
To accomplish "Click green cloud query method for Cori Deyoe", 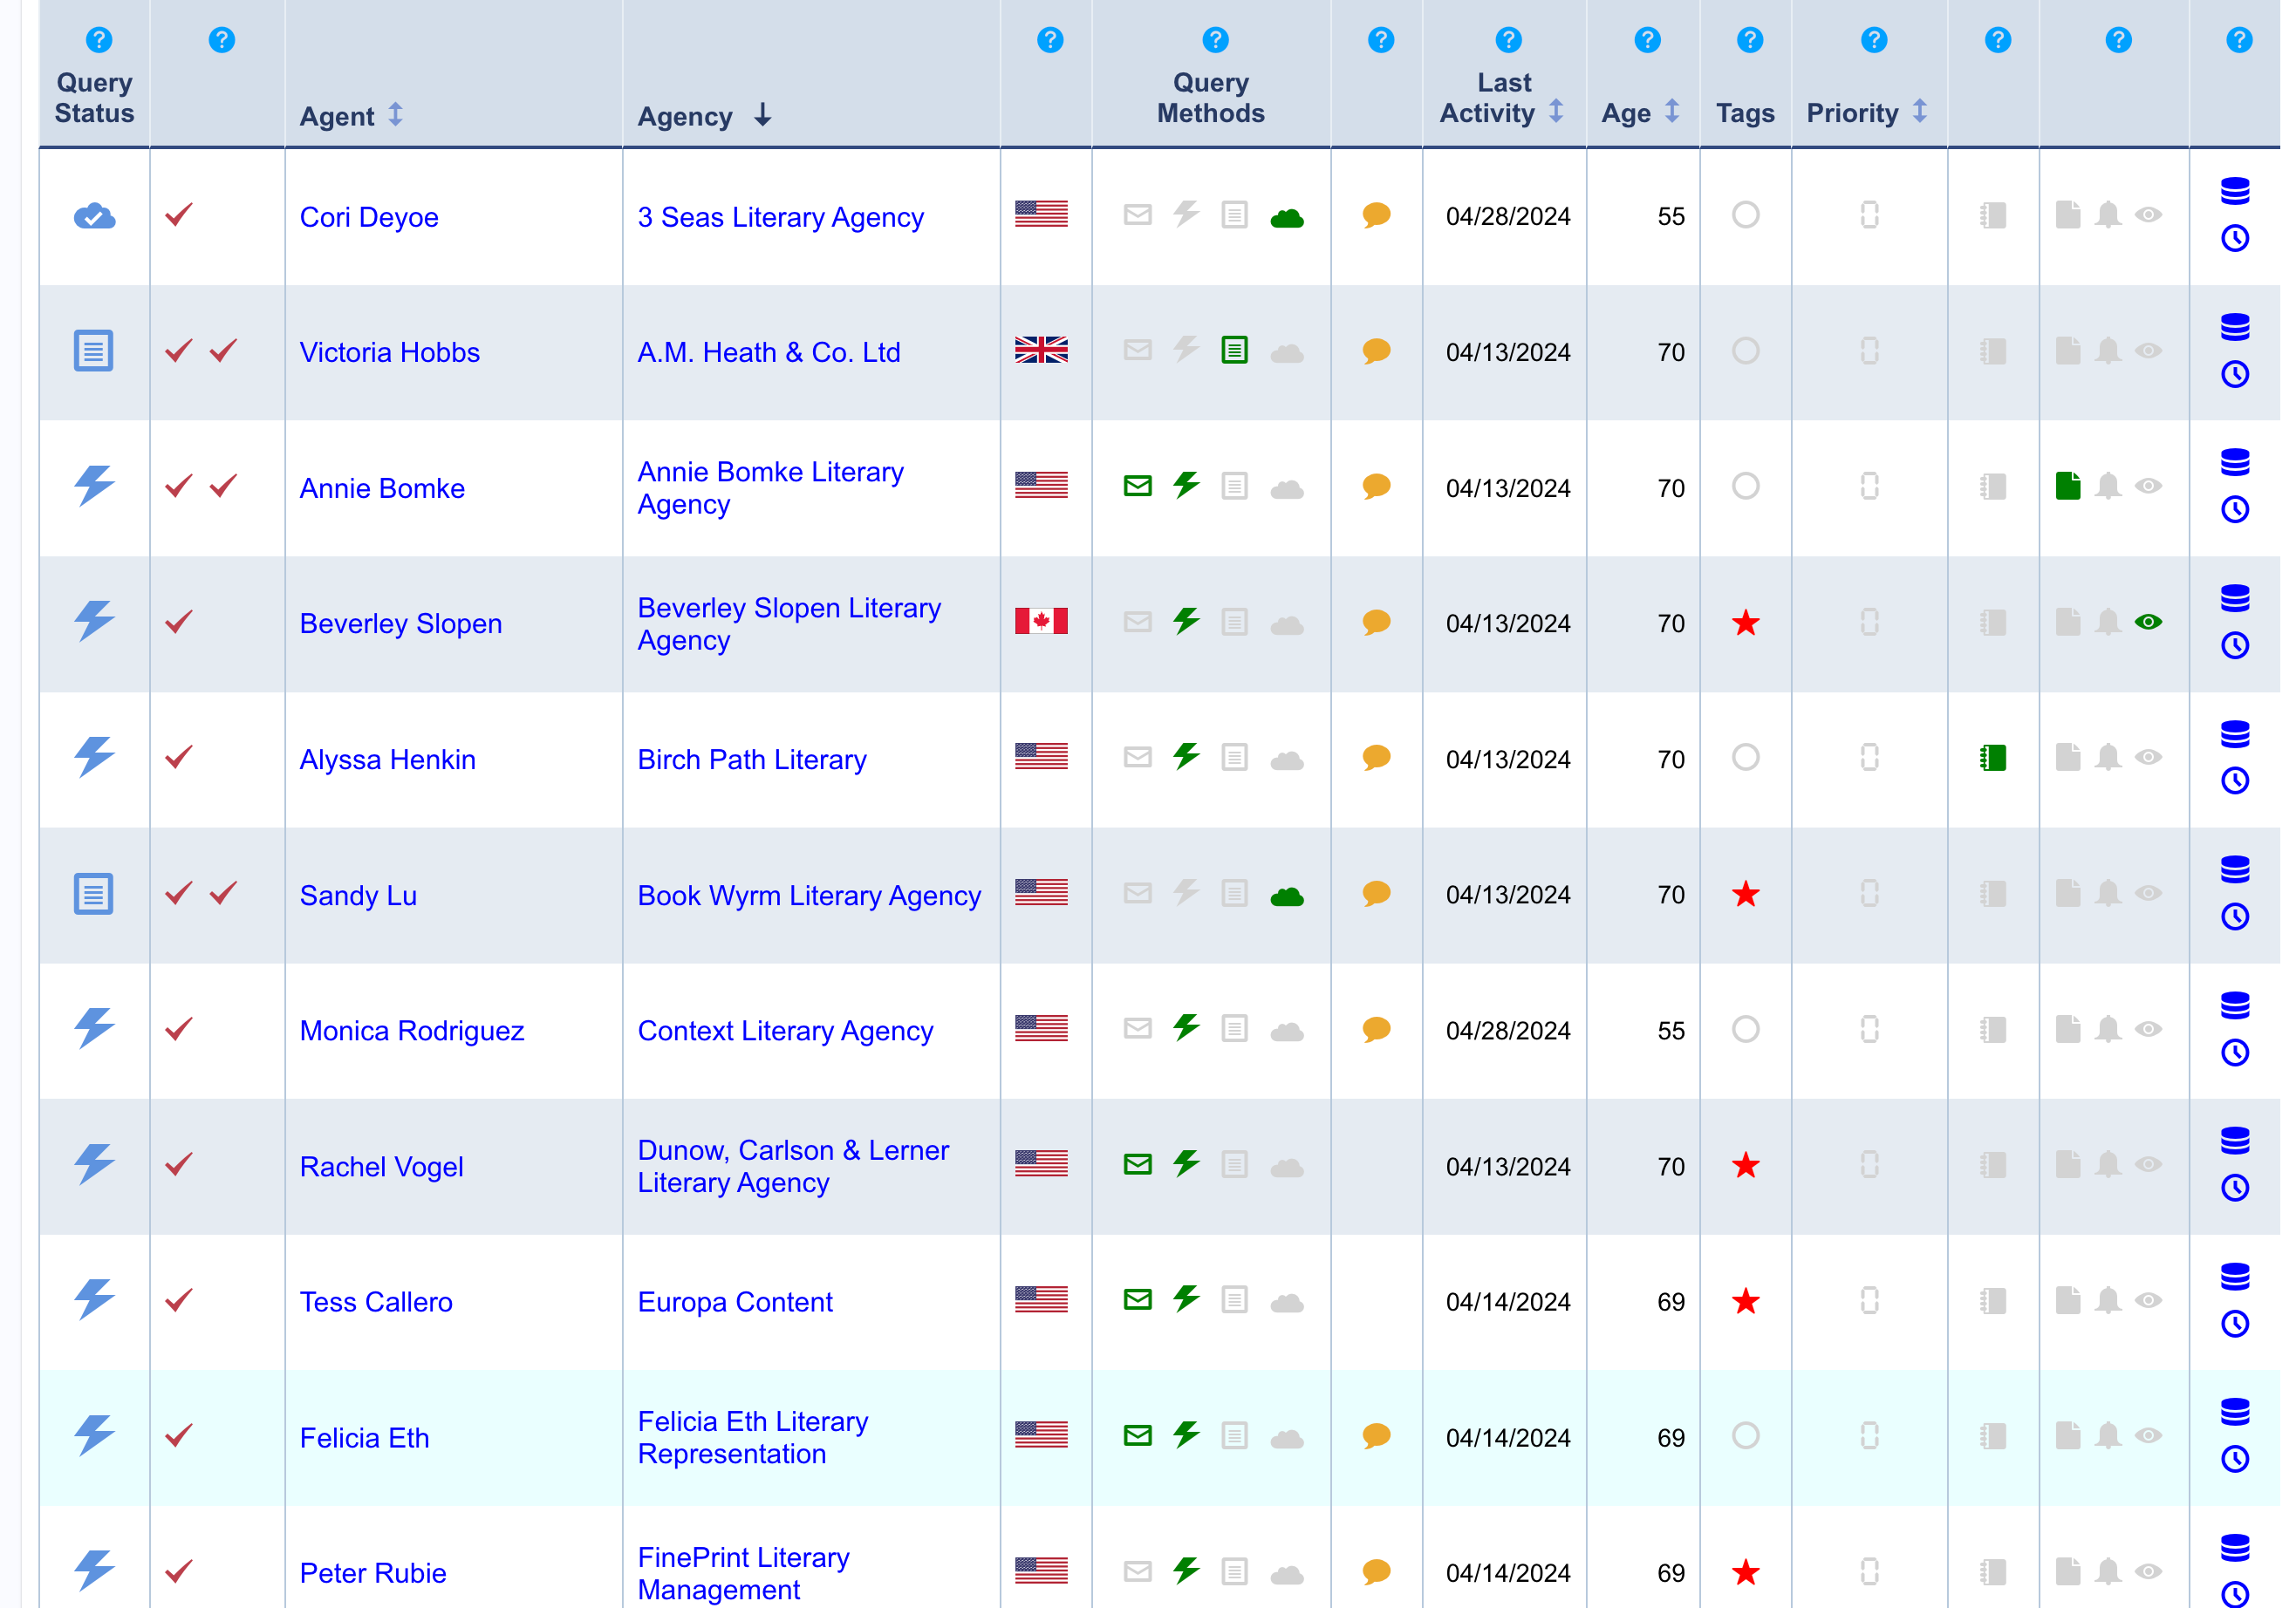I will coord(1287,217).
